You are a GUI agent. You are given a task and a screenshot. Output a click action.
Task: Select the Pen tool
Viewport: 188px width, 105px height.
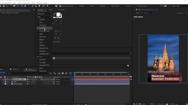[25, 6]
